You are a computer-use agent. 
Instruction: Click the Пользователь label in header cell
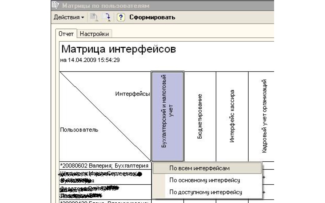[x=79, y=130]
